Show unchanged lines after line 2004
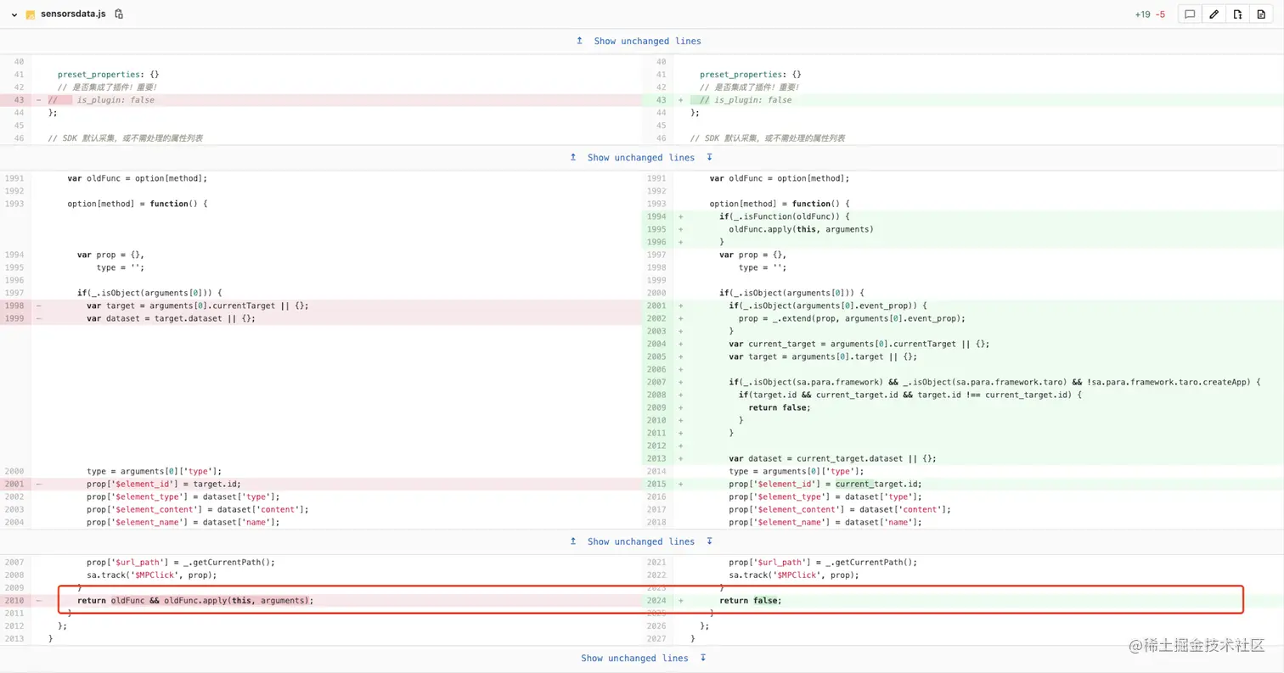This screenshot has width=1284, height=673. [x=640, y=541]
